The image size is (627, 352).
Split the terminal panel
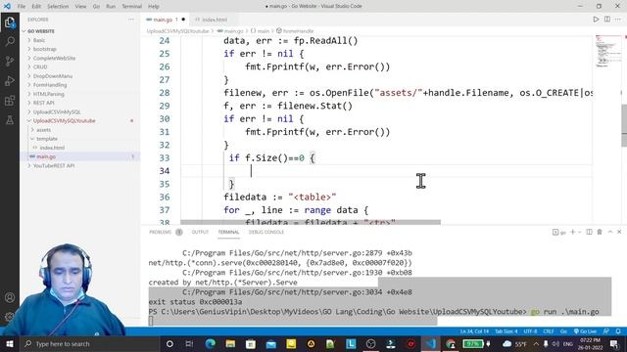coord(589,232)
